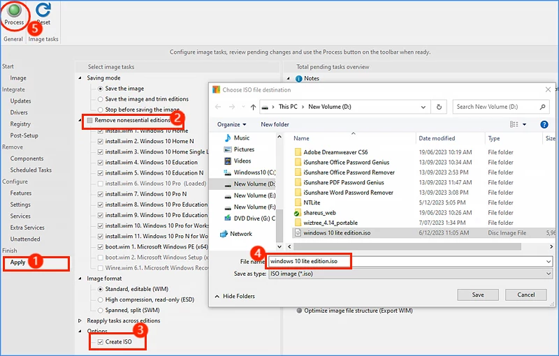Image resolution: width=559 pixels, height=356 pixels.
Task: Click the Cancel button
Action: tap(526, 295)
